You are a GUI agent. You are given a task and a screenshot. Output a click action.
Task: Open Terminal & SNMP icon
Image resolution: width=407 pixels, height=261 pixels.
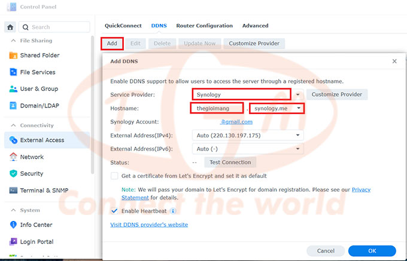pyautogui.click(x=13, y=191)
